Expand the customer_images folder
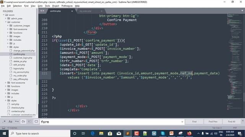This screenshot has height=137, width=245. click(8, 25)
